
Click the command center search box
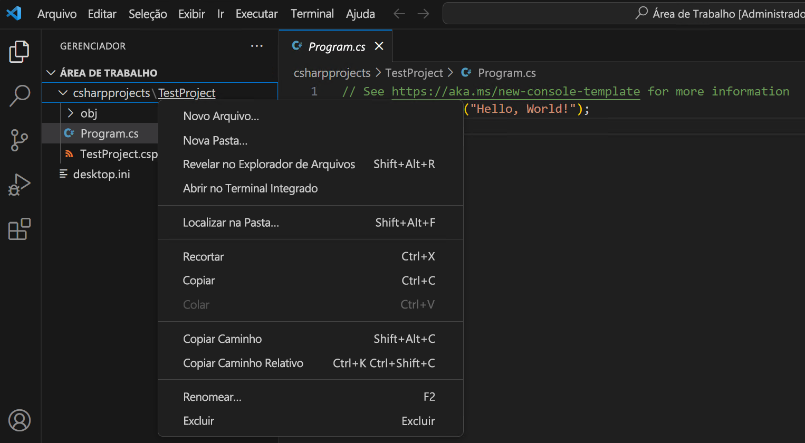click(624, 13)
